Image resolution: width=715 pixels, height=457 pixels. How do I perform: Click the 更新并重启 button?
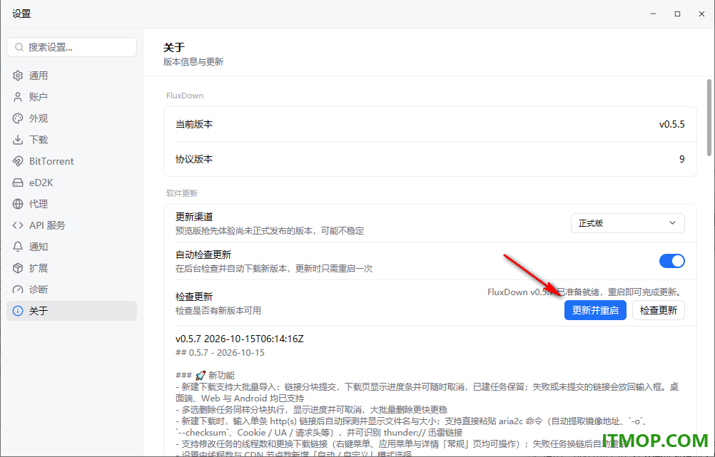pos(595,311)
